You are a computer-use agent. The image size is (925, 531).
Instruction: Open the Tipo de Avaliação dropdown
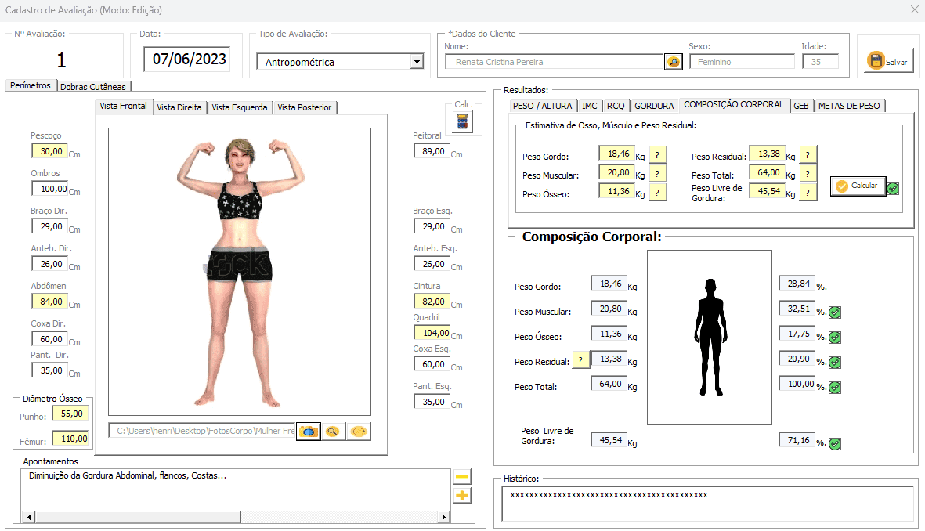(x=417, y=62)
